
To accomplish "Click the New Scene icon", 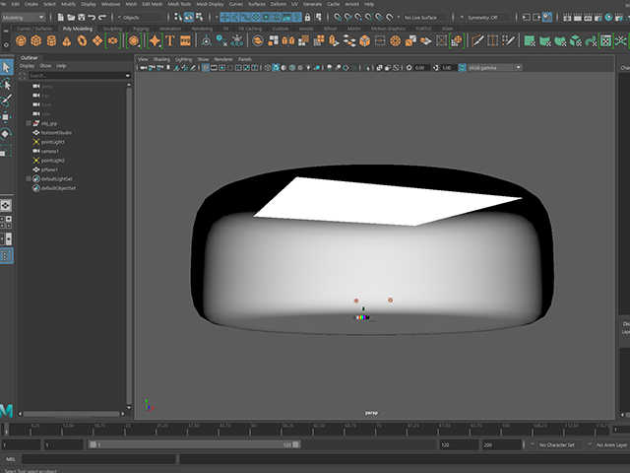I will tap(60, 18).
